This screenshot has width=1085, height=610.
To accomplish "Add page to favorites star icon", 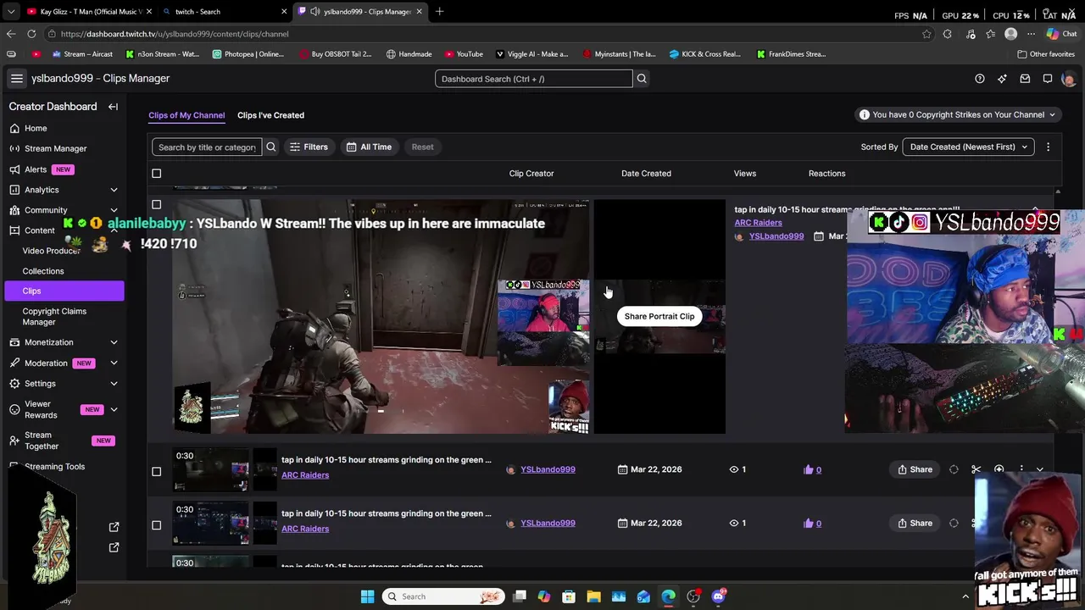I will tap(926, 34).
